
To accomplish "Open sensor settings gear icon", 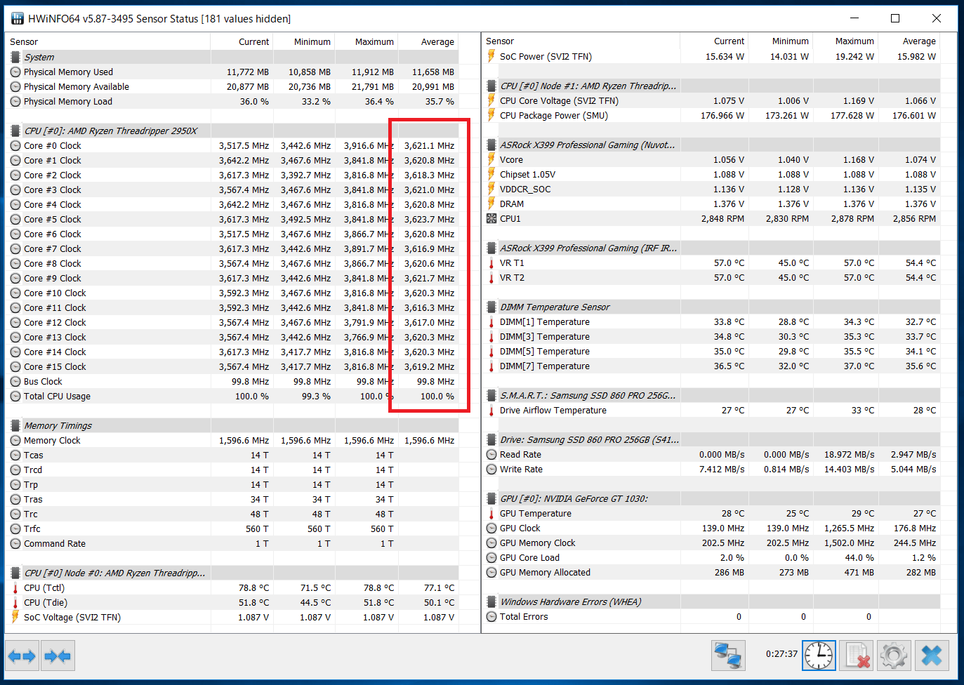I will 894,656.
